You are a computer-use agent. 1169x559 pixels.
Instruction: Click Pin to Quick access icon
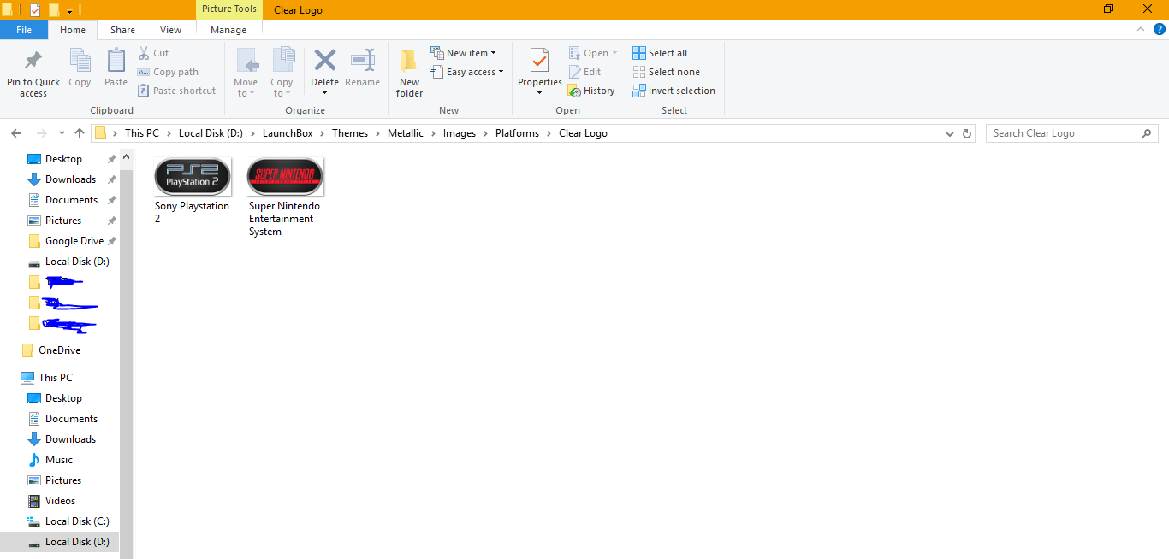point(33,62)
